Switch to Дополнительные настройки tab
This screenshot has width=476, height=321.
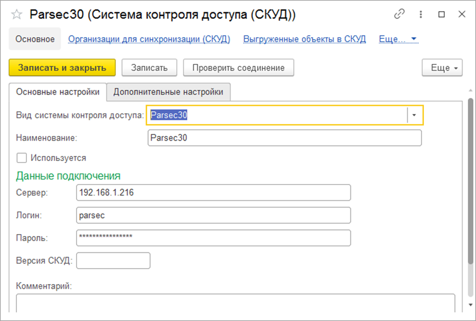(168, 92)
